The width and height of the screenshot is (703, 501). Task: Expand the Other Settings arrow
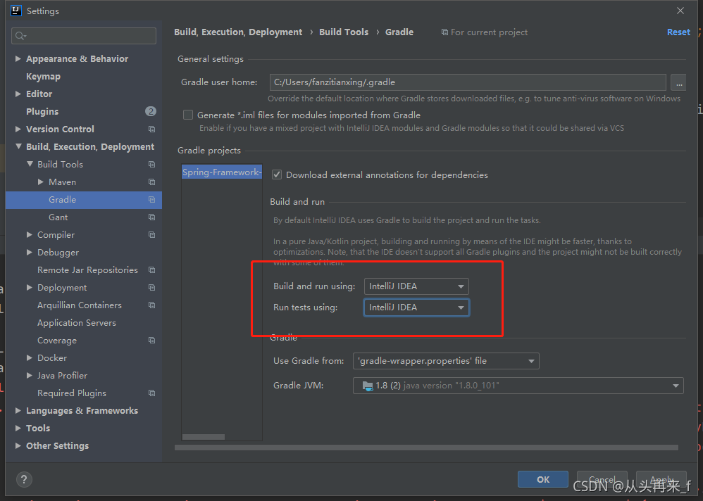(x=18, y=446)
